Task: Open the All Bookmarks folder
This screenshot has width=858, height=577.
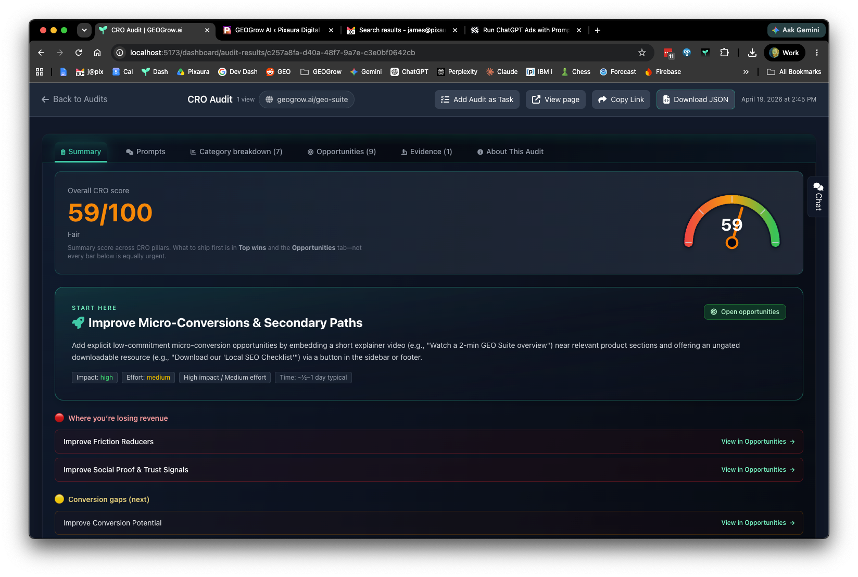Action: tap(794, 72)
